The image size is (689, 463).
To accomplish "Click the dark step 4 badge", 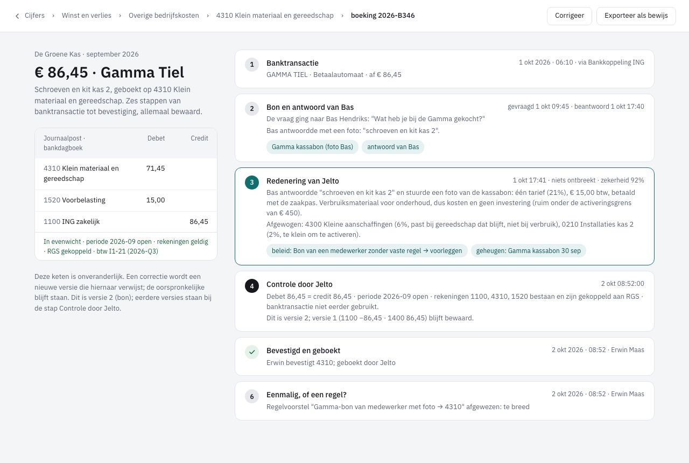I will (x=252, y=286).
